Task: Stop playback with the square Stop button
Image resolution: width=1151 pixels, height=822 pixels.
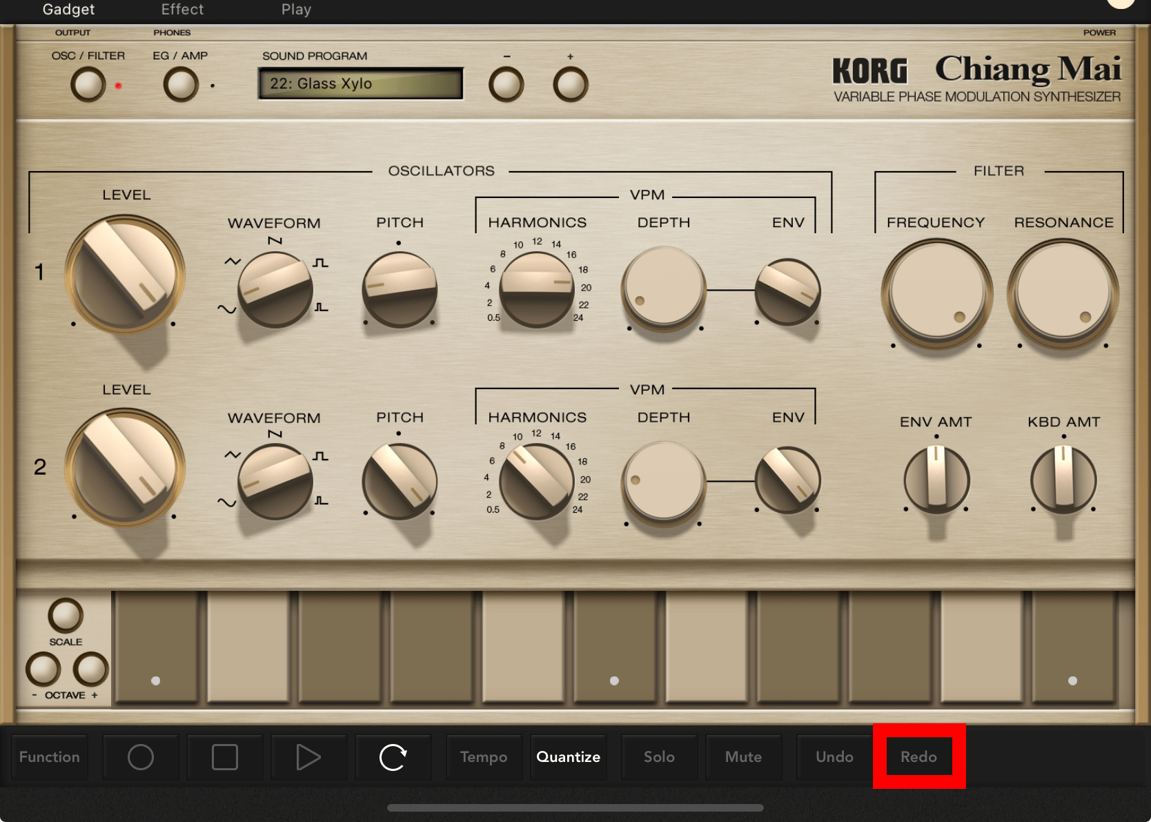Action: (225, 757)
